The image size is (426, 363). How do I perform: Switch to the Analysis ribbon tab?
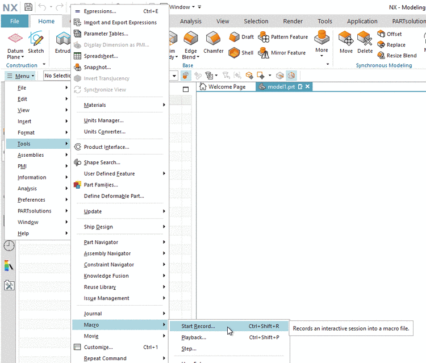pyautogui.click(x=191, y=21)
